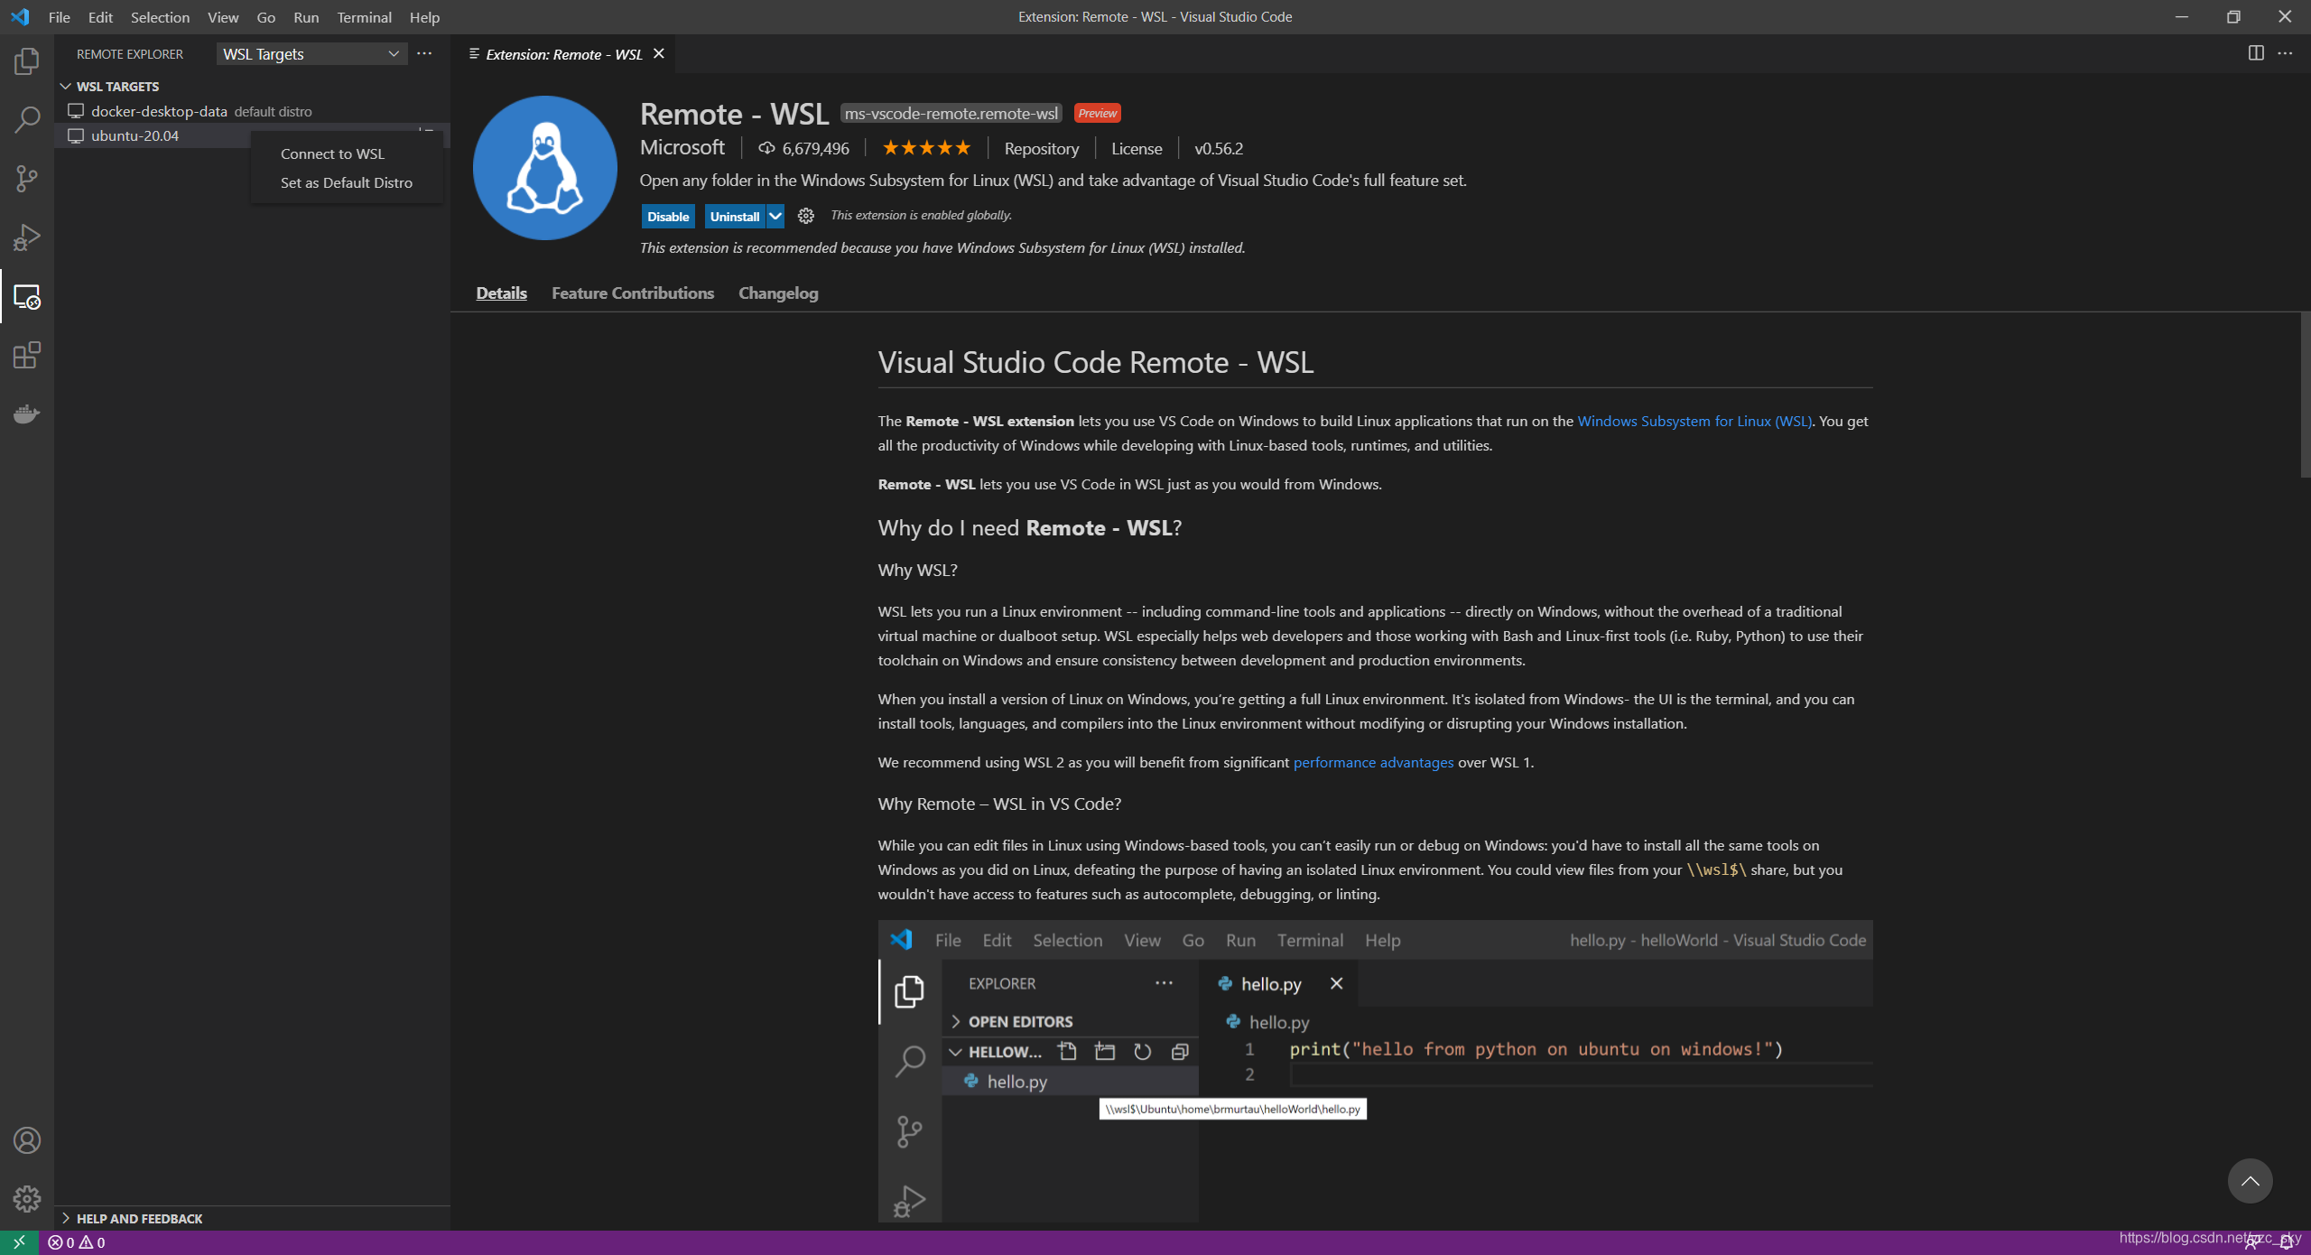Screen dimensions: 2311x1255
Task: Click the 6,679,496 install count
Action: click(803, 149)
